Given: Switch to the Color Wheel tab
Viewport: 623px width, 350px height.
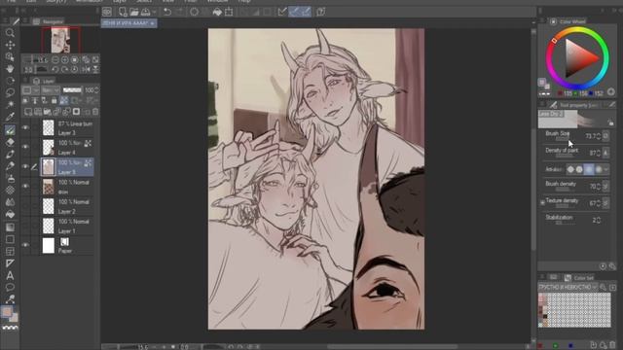Looking at the screenshot, I should (568, 21).
